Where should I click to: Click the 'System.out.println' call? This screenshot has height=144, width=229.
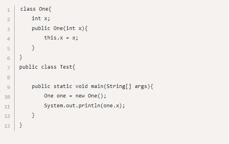72,106
